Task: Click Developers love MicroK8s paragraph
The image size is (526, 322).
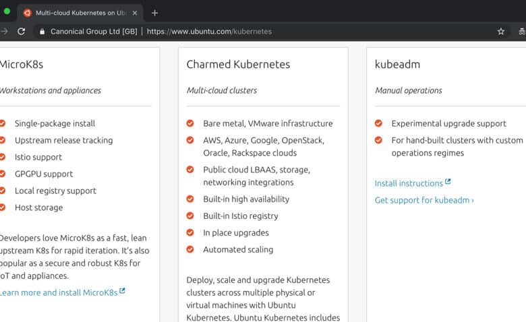Action: pyautogui.click(x=74, y=257)
